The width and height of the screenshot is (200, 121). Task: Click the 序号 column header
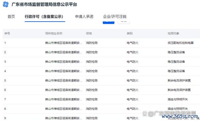(x=7, y=34)
